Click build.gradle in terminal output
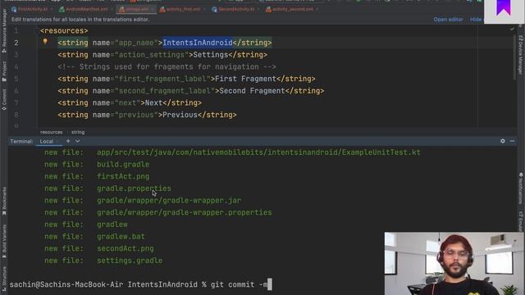The image size is (525, 295). coord(123,165)
